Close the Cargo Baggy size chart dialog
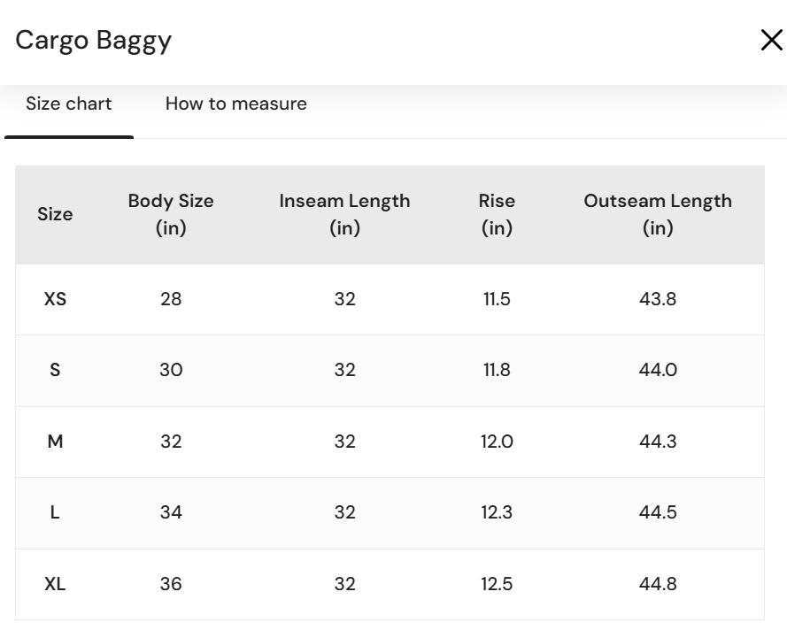The image size is (787, 630). [771, 40]
